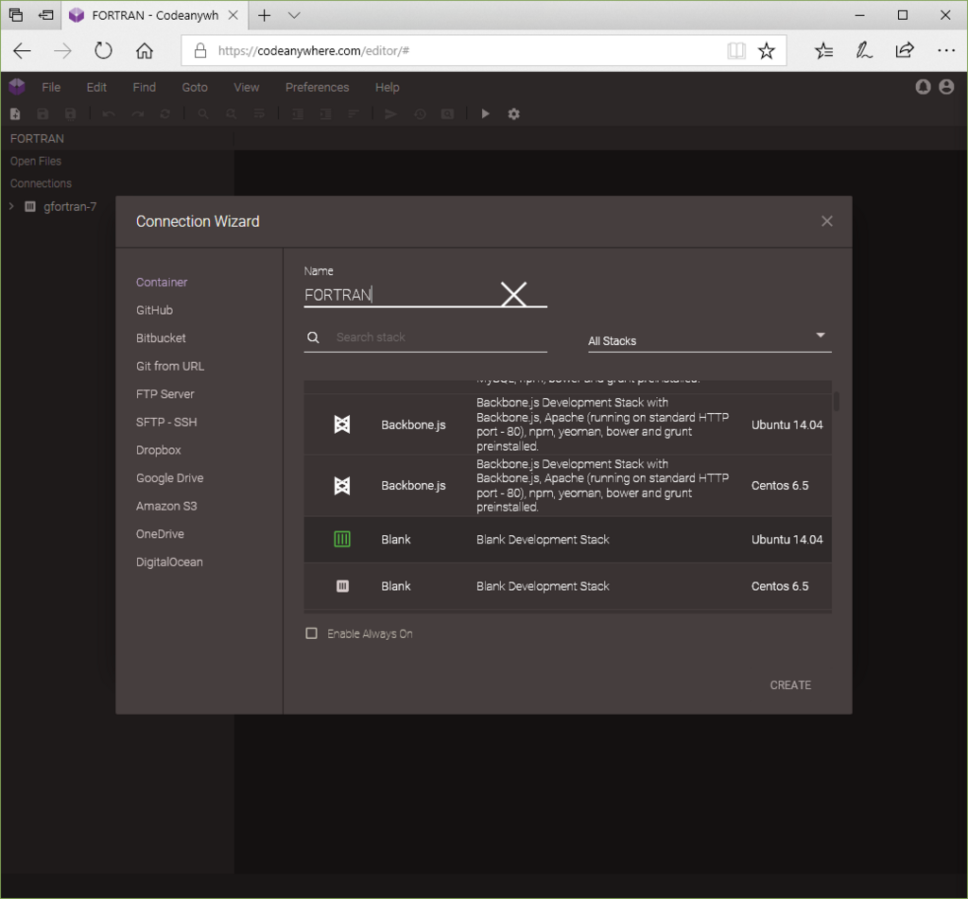The height and width of the screenshot is (899, 968).
Task: Close the Connection Wizard dialog
Action: click(x=827, y=221)
